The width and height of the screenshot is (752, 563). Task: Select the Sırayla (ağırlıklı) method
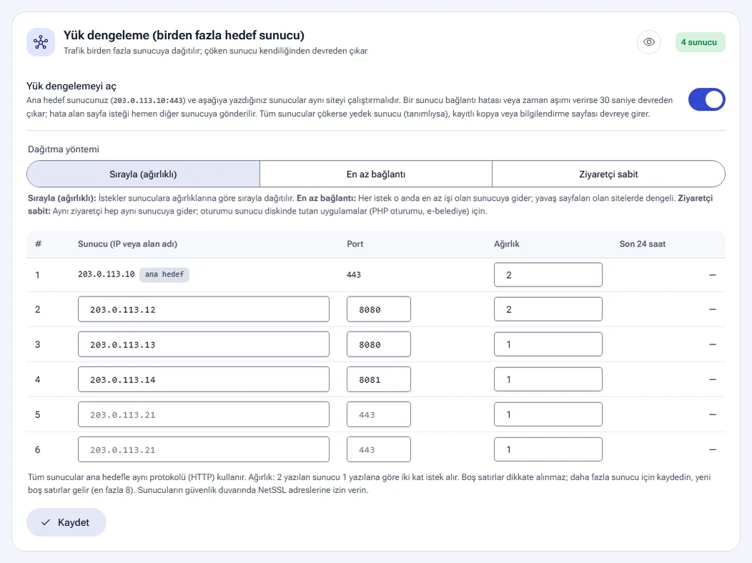[x=144, y=174]
